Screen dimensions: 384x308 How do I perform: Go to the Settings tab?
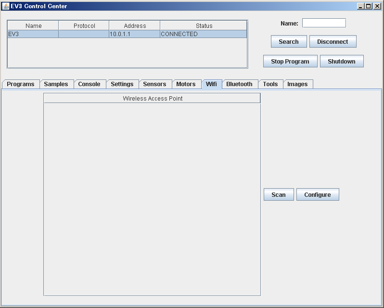point(122,84)
